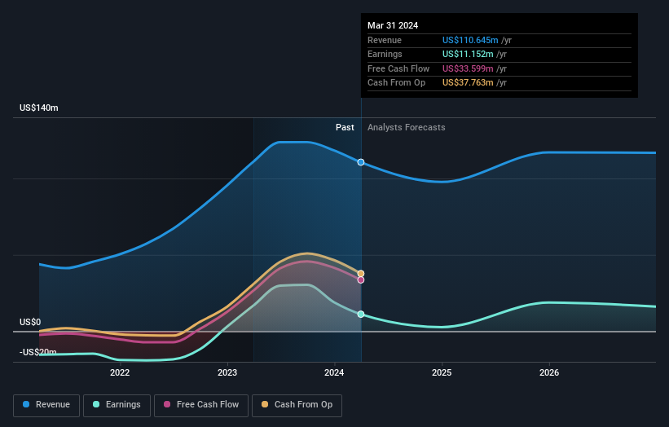The height and width of the screenshot is (427, 669).
Task: Click the Revenue row label in tooltip
Action: [x=385, y=40]
